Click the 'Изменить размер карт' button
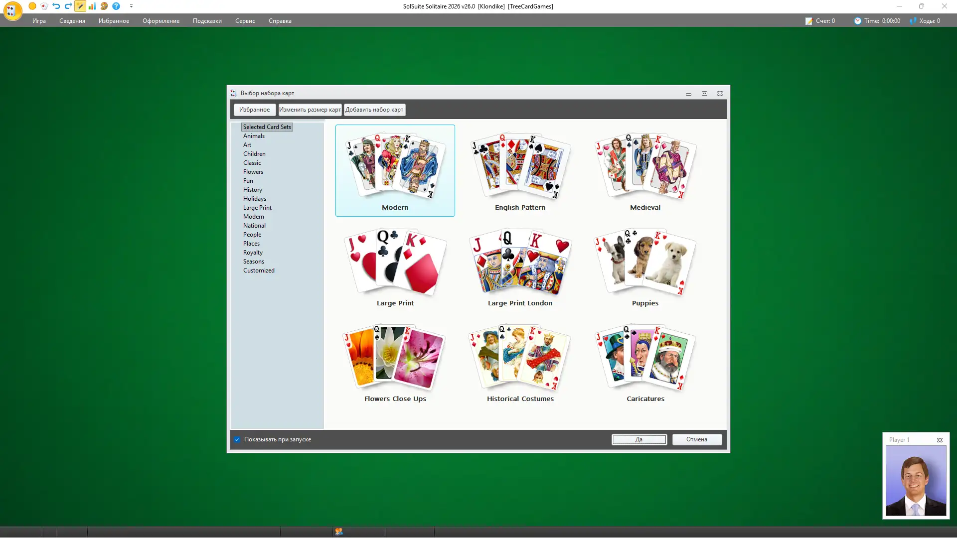The image size is (957, 538). 310,110
